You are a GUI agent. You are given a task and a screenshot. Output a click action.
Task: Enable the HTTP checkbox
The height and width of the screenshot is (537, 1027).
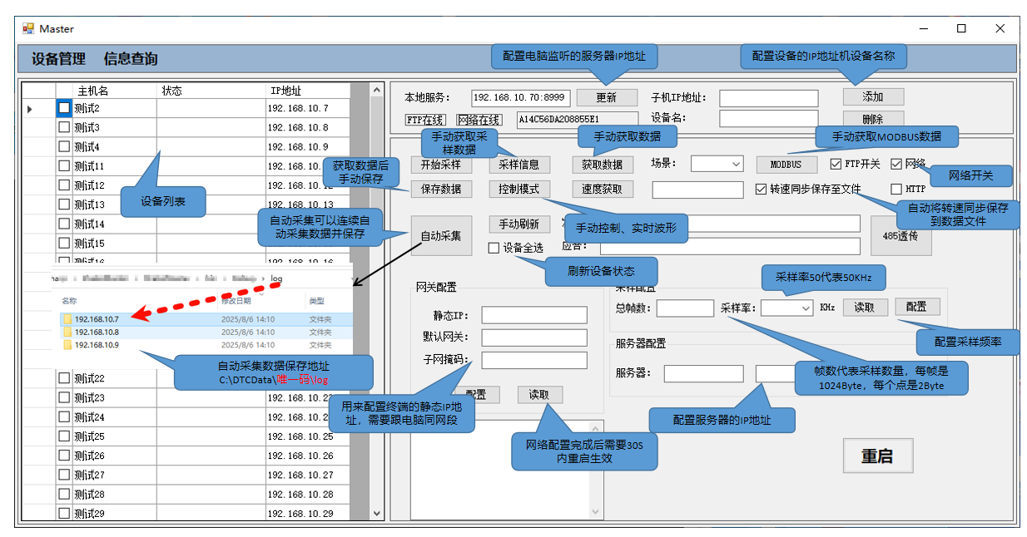[896, 189]
